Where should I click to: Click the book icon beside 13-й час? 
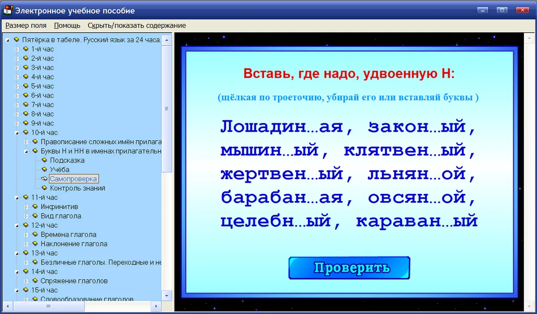[26, 253]
